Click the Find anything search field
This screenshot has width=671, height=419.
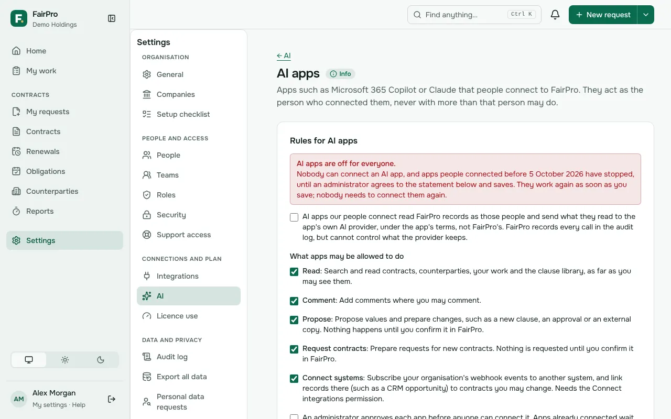point(474,15)
